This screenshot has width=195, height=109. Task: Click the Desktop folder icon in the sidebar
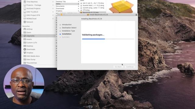click(x=25, y=46)
